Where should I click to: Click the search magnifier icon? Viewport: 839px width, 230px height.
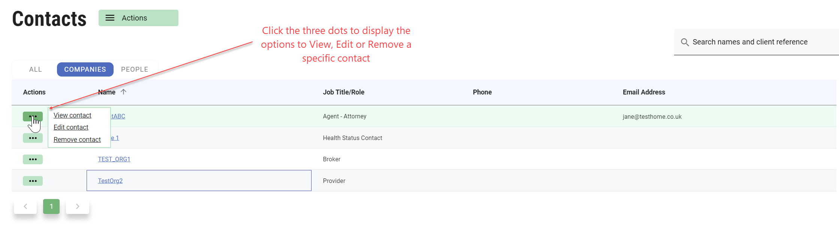click(x=685, y=42)
